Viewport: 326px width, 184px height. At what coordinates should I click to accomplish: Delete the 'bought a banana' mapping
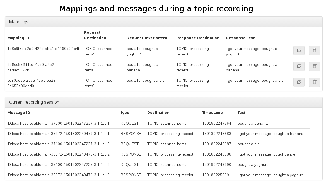click(314, 66)
